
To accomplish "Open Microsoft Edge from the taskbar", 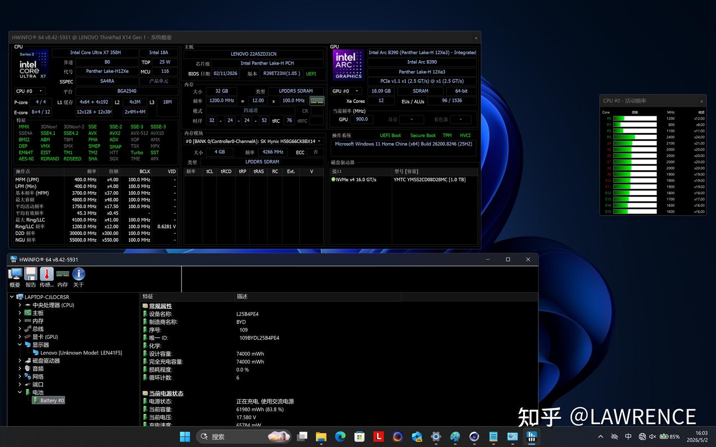I will click(340, 437).
